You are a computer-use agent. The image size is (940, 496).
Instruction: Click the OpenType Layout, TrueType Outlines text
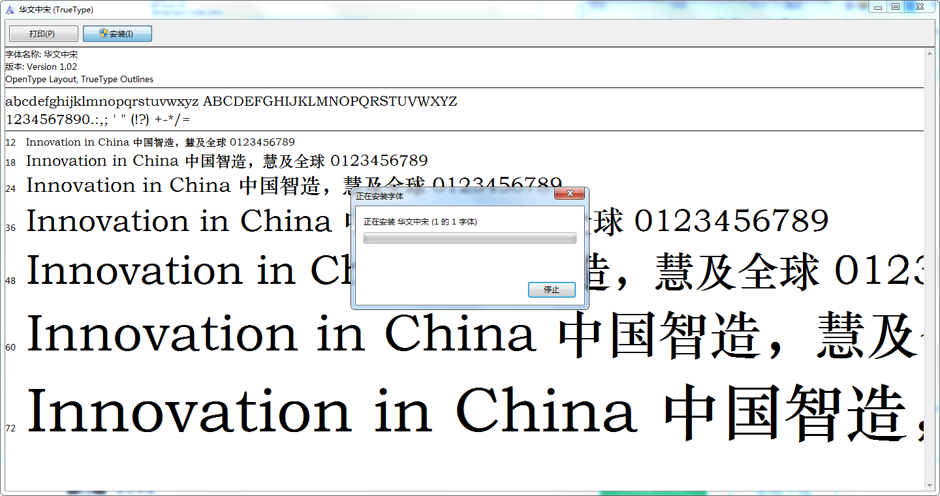[79, 79]
